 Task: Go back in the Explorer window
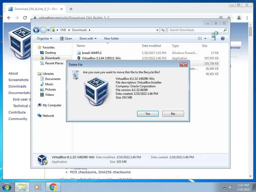tap(36, 30)
